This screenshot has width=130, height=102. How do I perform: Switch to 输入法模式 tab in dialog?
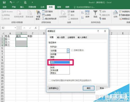coord(82,37)
